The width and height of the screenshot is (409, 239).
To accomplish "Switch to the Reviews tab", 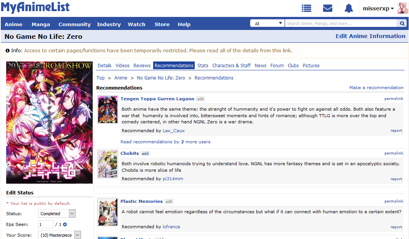I will click(x=142, y=66).
